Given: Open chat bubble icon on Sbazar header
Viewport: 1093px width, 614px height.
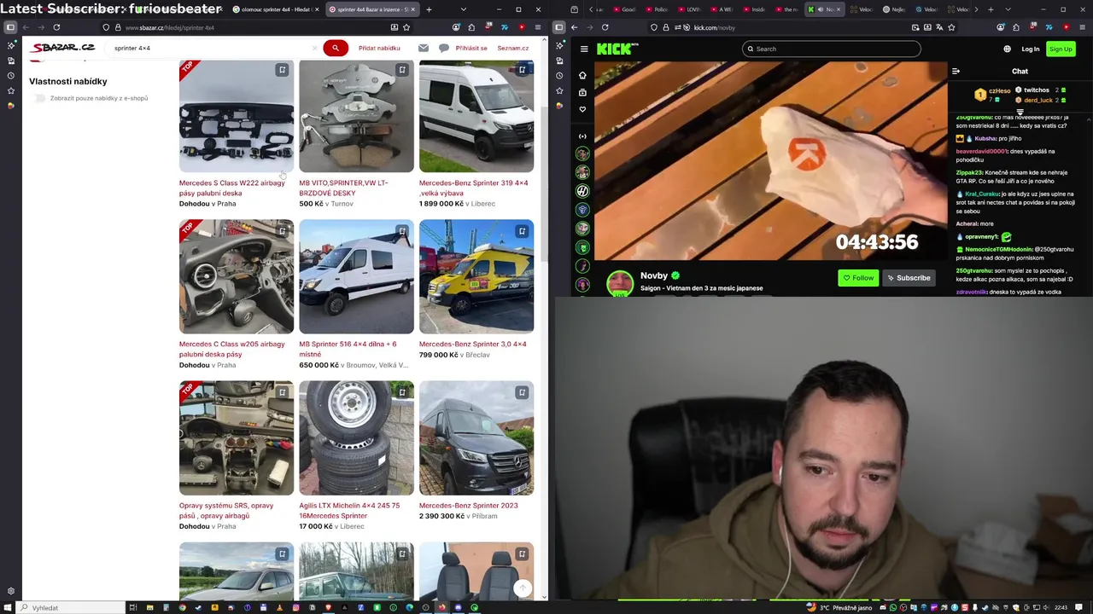Looking at the screenshot, I should [444, 48].
